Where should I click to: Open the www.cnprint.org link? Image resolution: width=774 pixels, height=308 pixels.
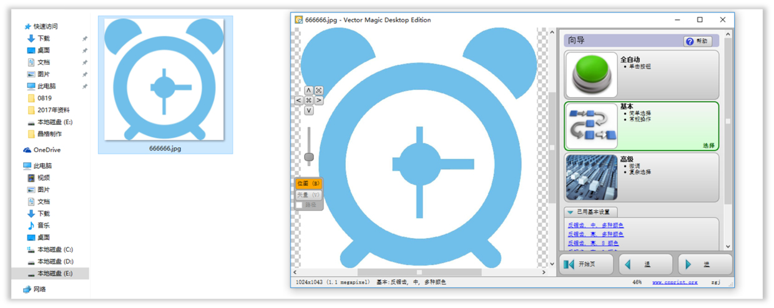coord(675,282)
